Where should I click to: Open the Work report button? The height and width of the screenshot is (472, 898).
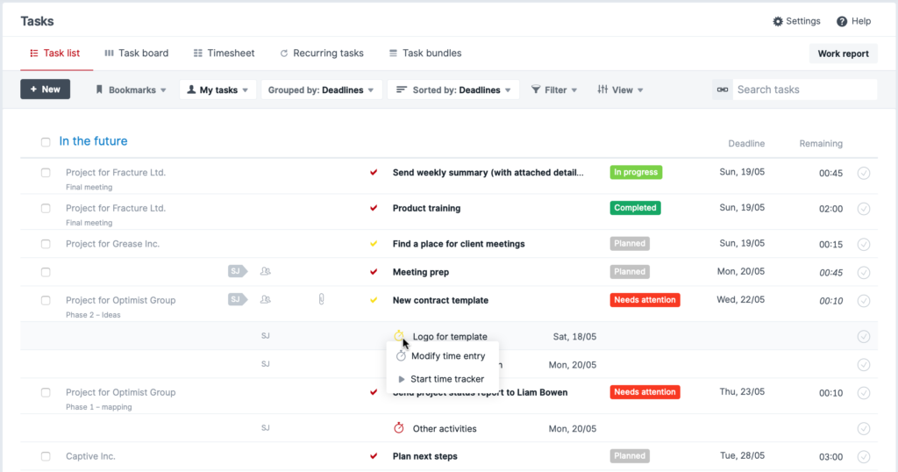click(x=843, y=54)
